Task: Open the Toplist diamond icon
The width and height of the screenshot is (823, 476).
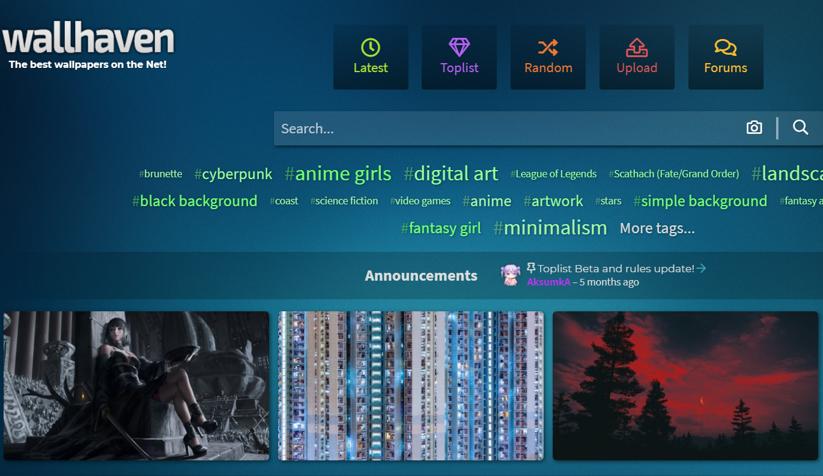Action: tap(459, 47)
